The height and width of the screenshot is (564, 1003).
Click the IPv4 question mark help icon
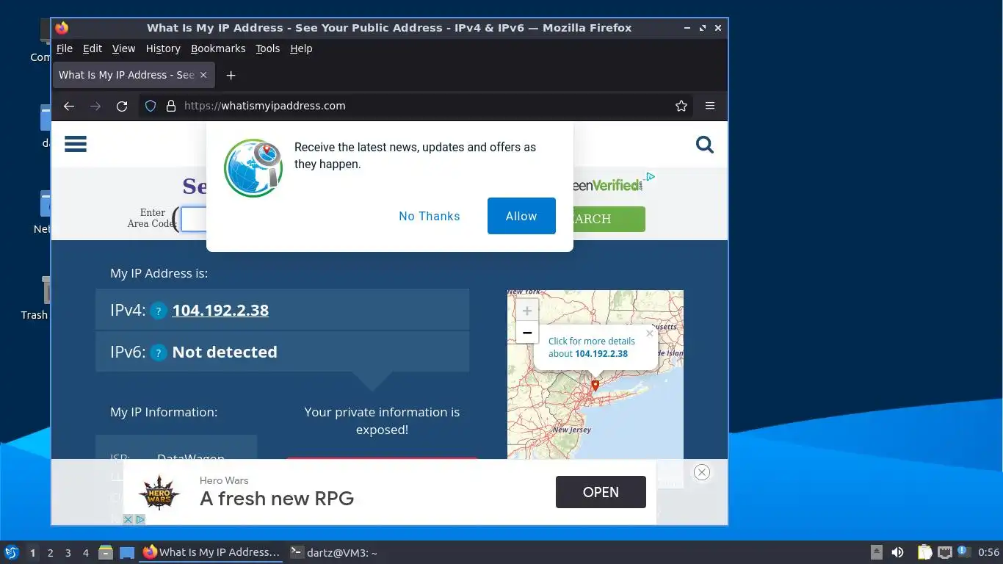(x=159, y=311)
